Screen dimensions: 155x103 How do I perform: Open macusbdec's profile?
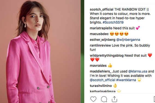coord(99,34)
